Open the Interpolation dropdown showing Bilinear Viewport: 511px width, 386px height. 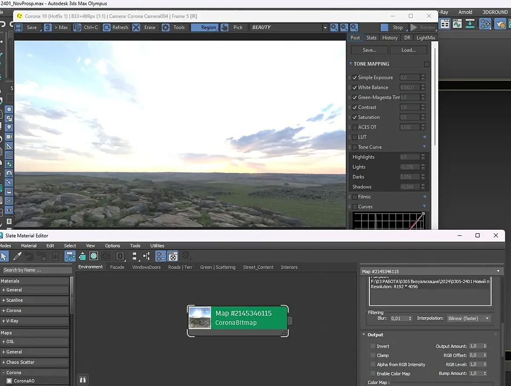(x=469, y=318)
